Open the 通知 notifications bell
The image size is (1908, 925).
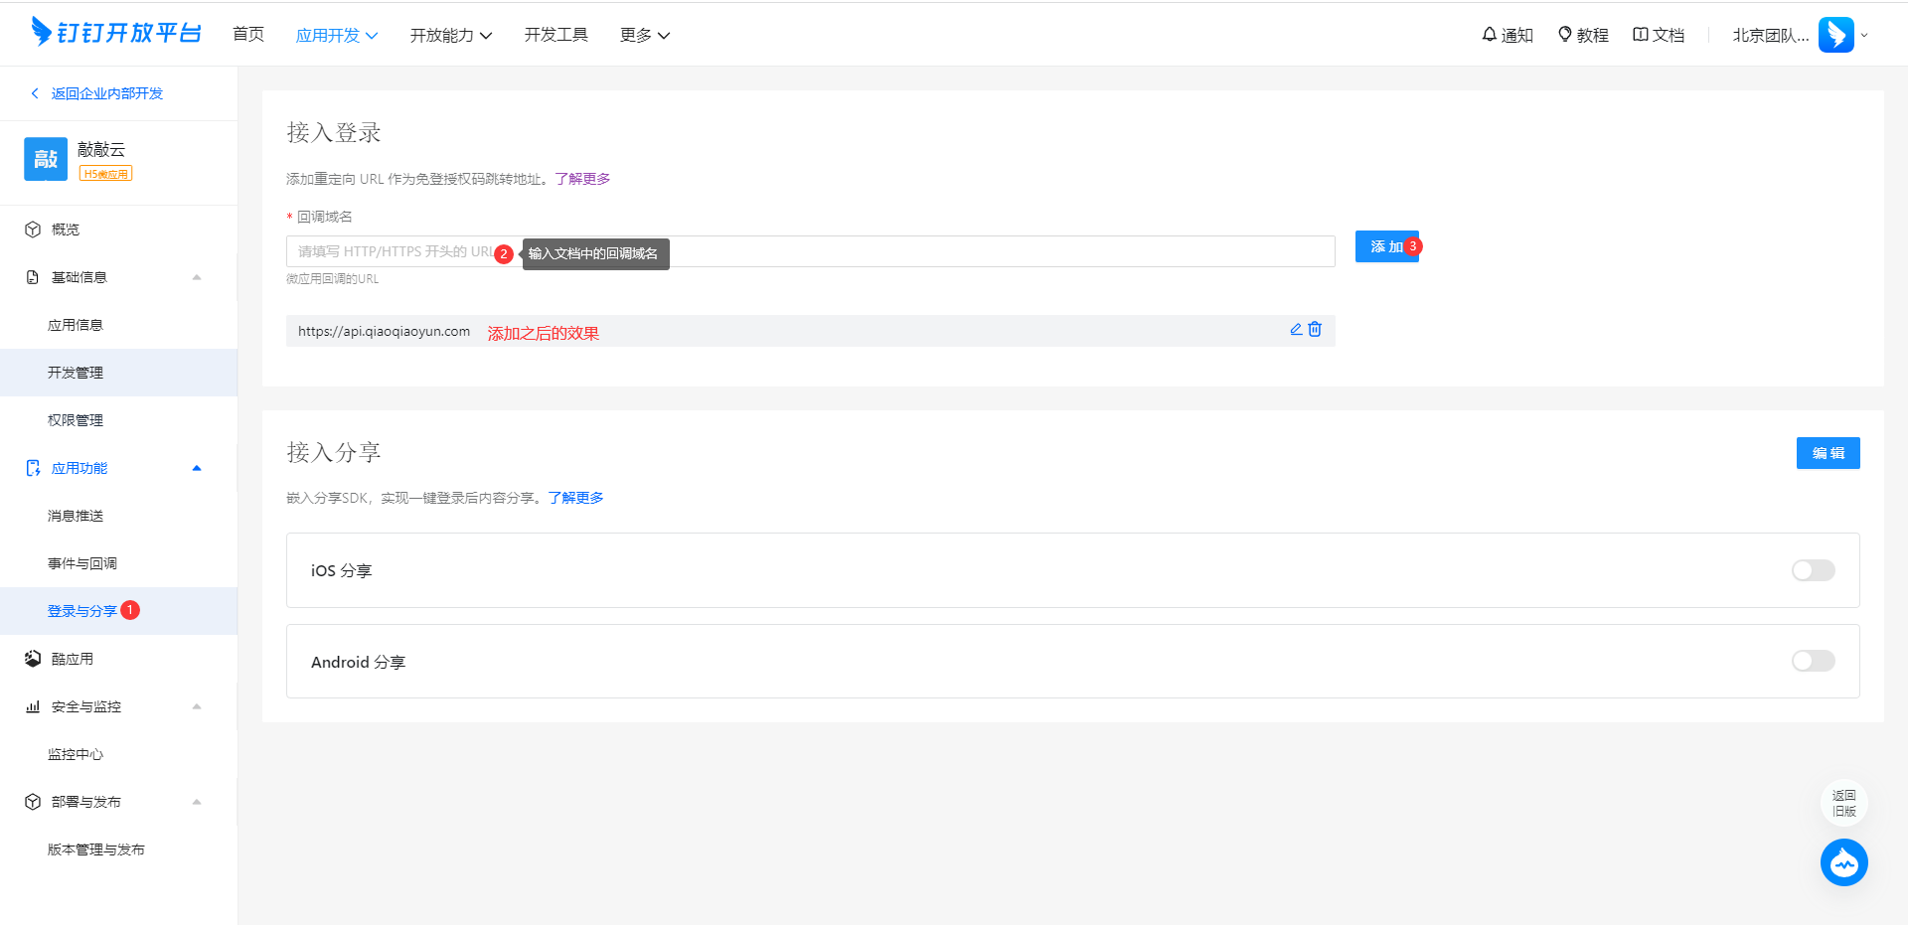coord(1507,35)
